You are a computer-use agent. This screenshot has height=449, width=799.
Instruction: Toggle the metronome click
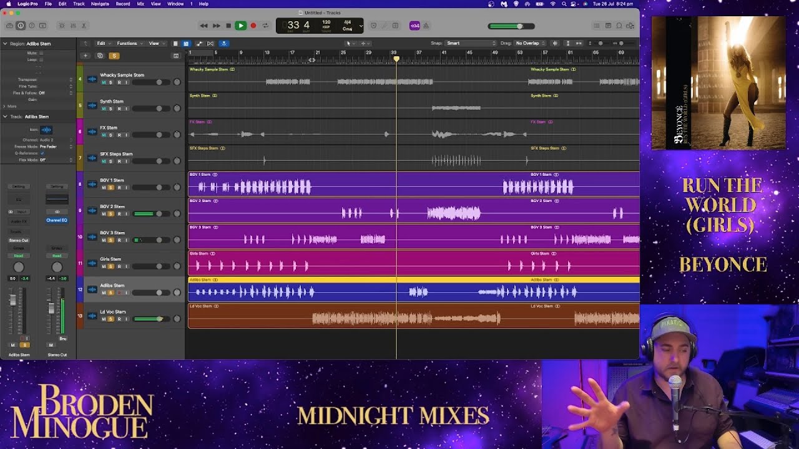(426, 26)
